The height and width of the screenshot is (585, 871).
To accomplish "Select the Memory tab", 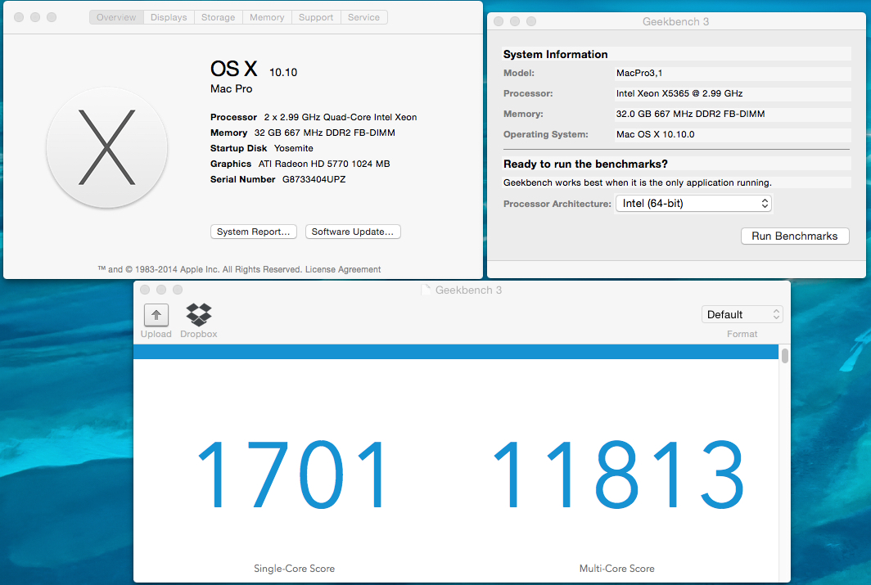I will [x=267, y=17].
